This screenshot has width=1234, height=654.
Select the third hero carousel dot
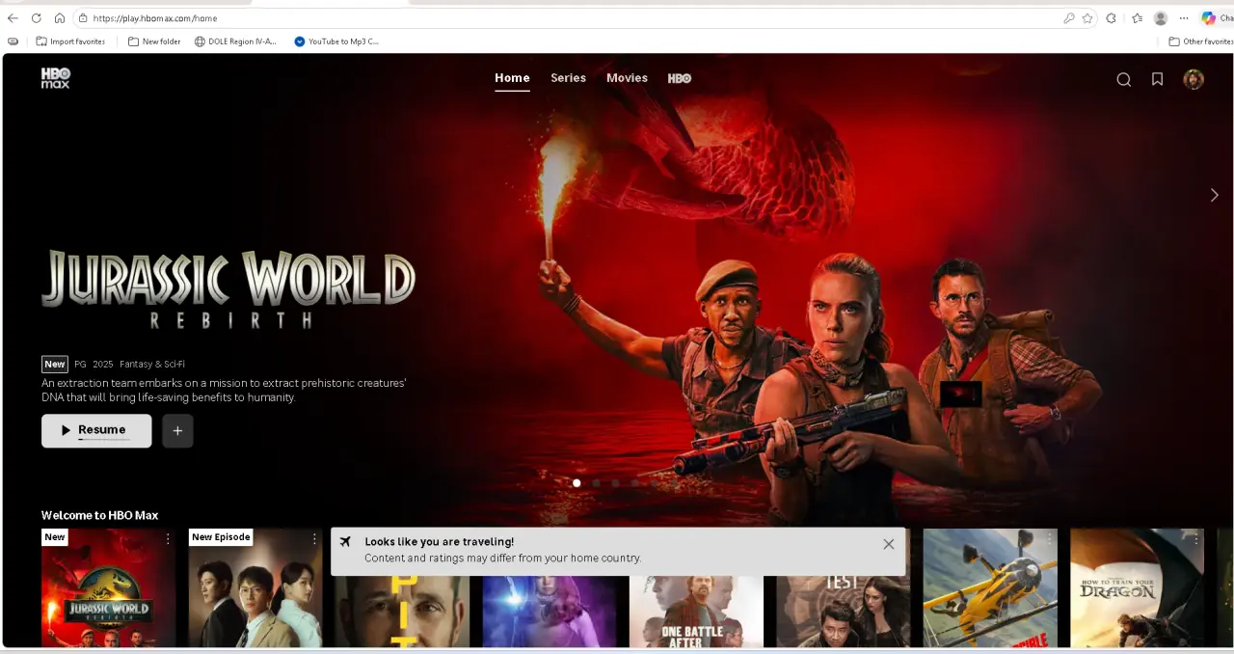[615, 483]
